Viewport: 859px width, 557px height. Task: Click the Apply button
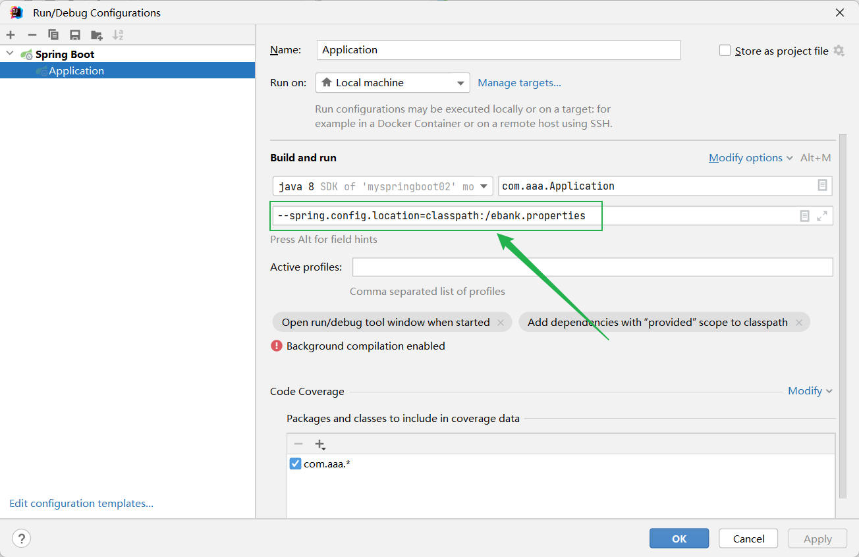pyautogui.click(x=817, y=539)
